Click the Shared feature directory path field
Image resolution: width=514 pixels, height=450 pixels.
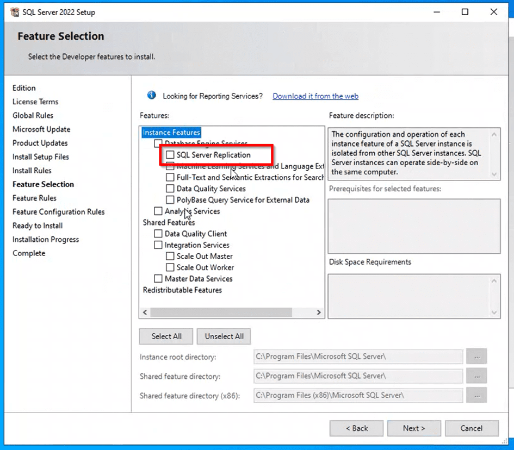coord(358,376)
